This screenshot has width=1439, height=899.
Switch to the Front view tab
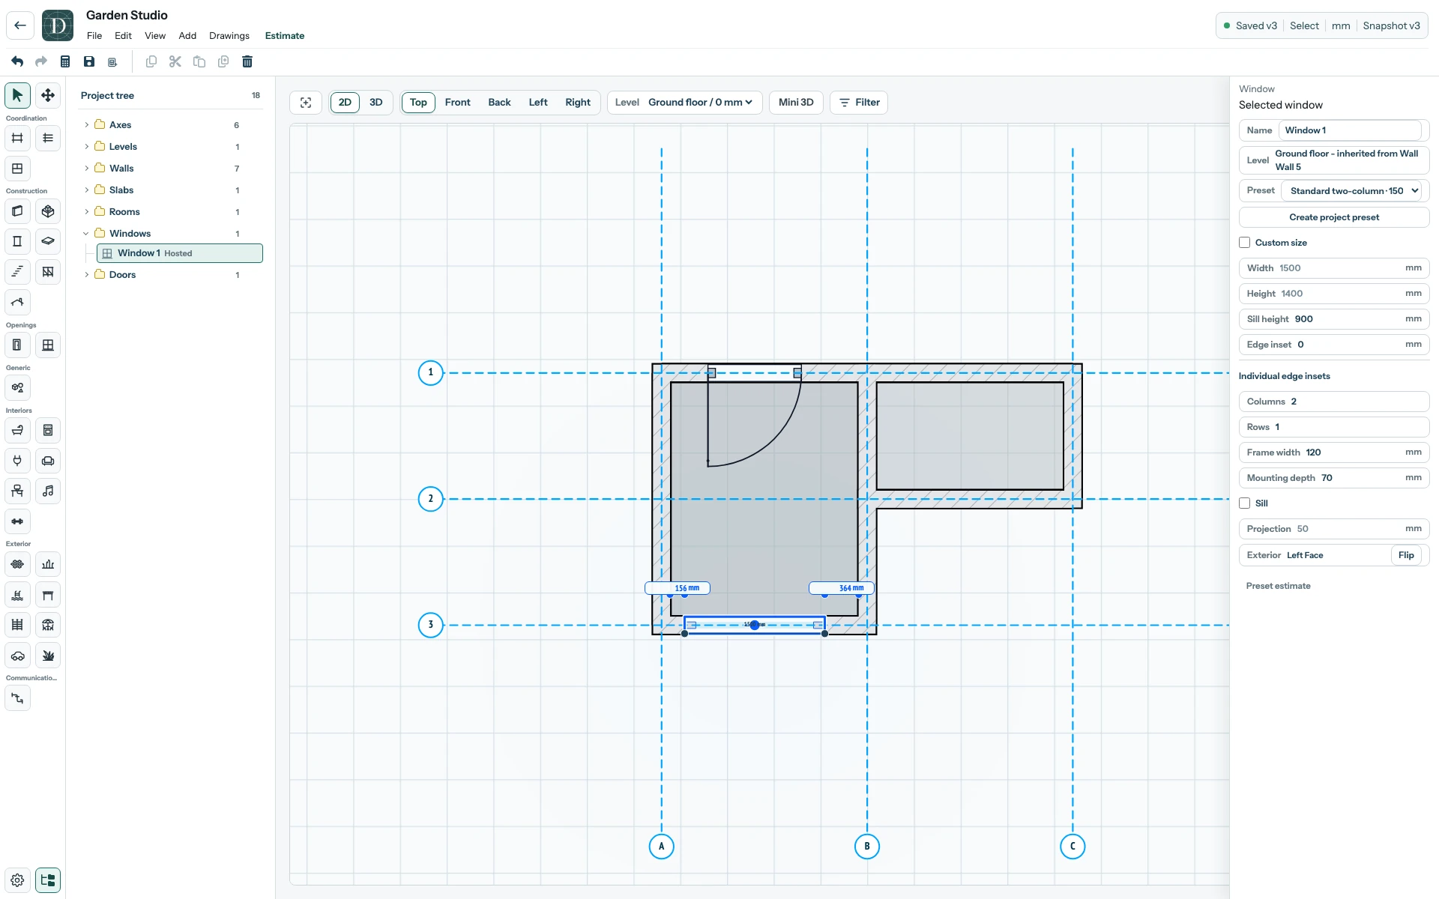[457, 103]
